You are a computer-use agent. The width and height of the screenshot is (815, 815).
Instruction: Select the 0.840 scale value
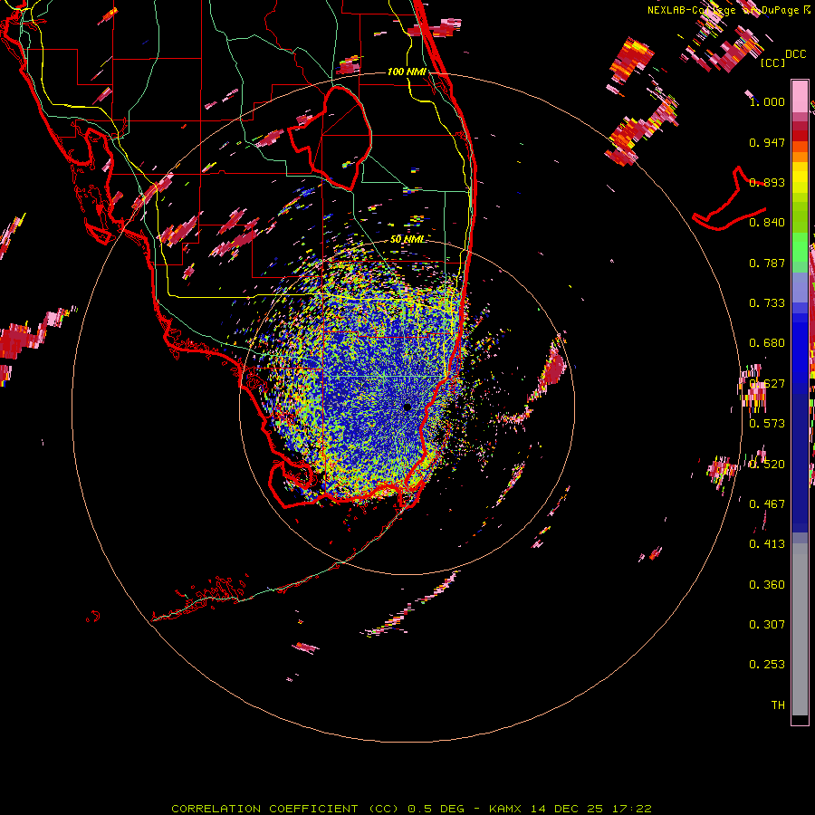(x=767, y=223)
